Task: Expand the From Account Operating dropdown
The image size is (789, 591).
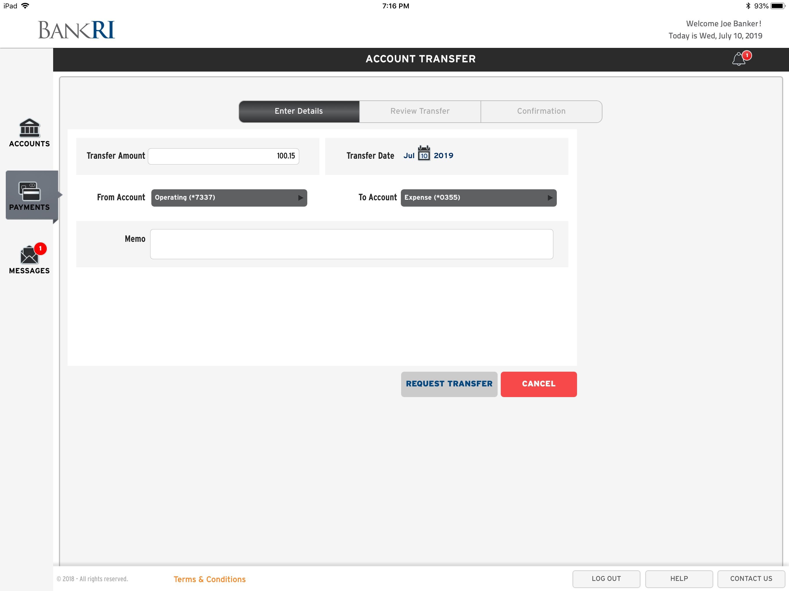Action: point(229,198)
